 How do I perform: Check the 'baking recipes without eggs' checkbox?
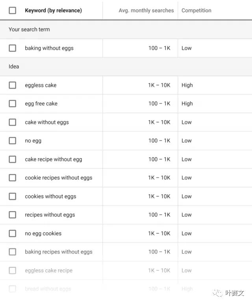(x=13, y=252)
